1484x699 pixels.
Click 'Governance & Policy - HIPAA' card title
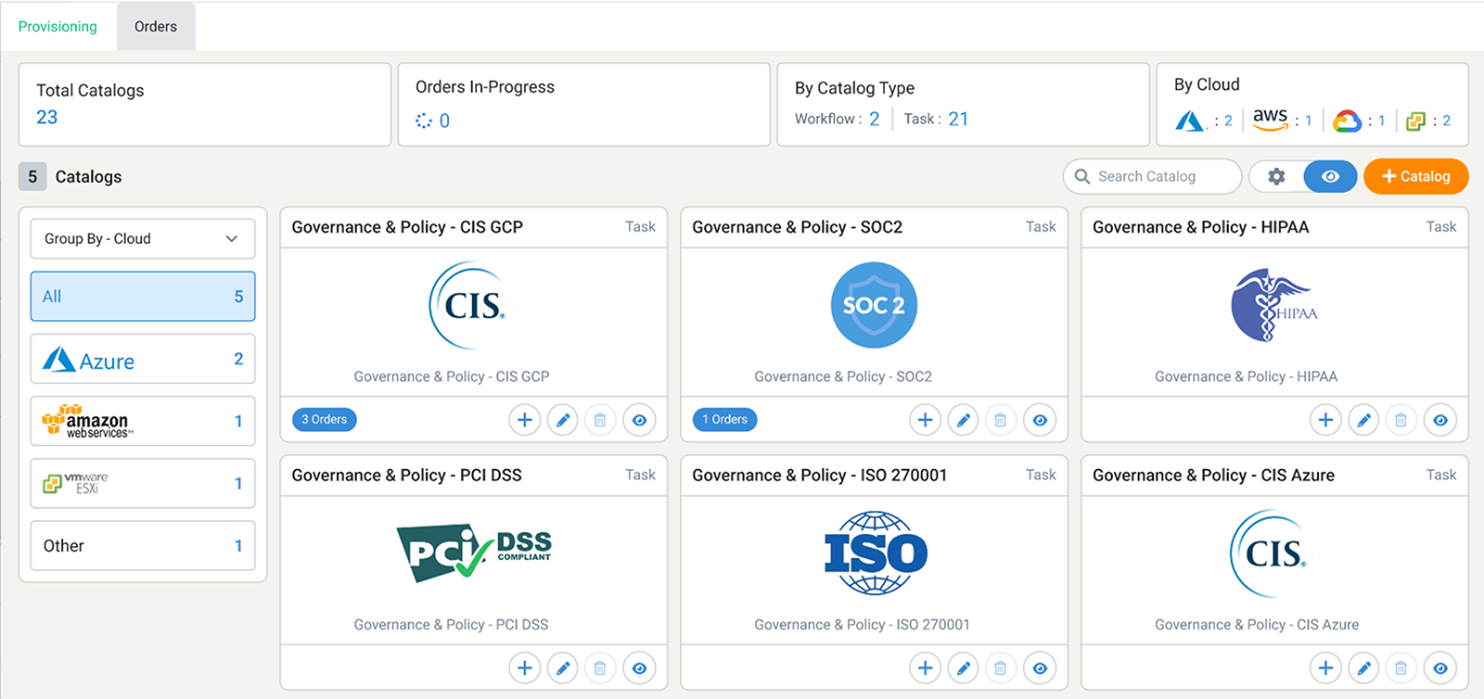click(1200, 227)
